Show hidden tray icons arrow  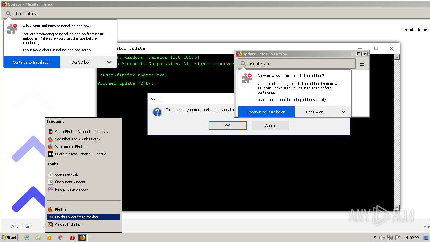pos(375,238)
